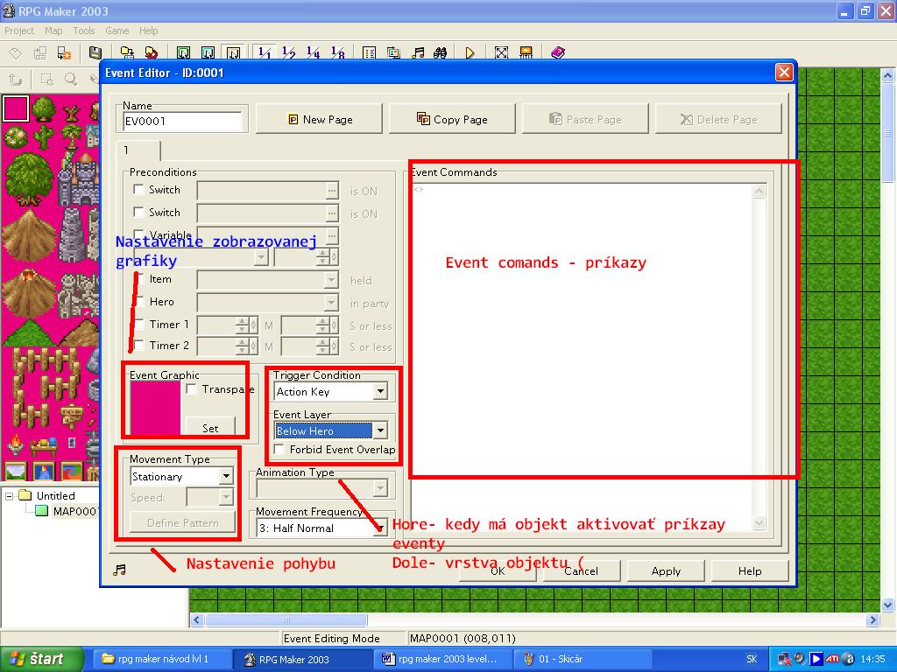Screen dimensions: 897x672
Task: Check Forbid Event Overlap
Action: pyautogui.click(x=279, y=450)
